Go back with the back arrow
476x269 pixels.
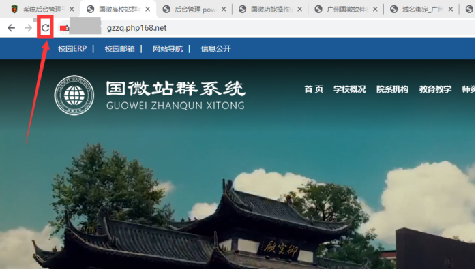click(11, 28)
